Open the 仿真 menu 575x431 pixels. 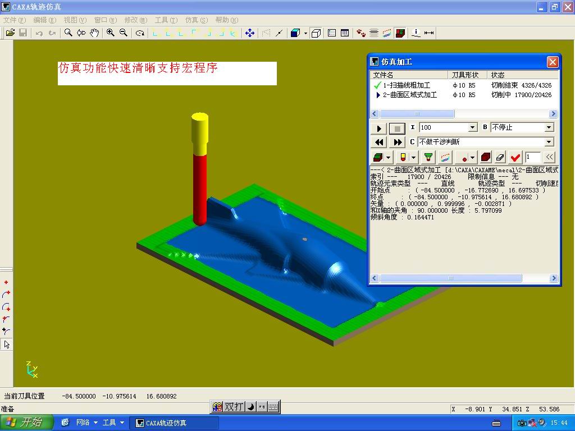click(x=196, y=20)
